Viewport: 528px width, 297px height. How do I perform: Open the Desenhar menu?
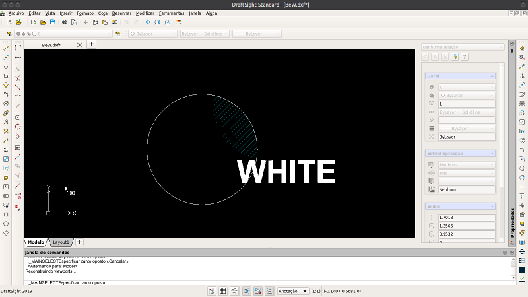coord(121,13)
